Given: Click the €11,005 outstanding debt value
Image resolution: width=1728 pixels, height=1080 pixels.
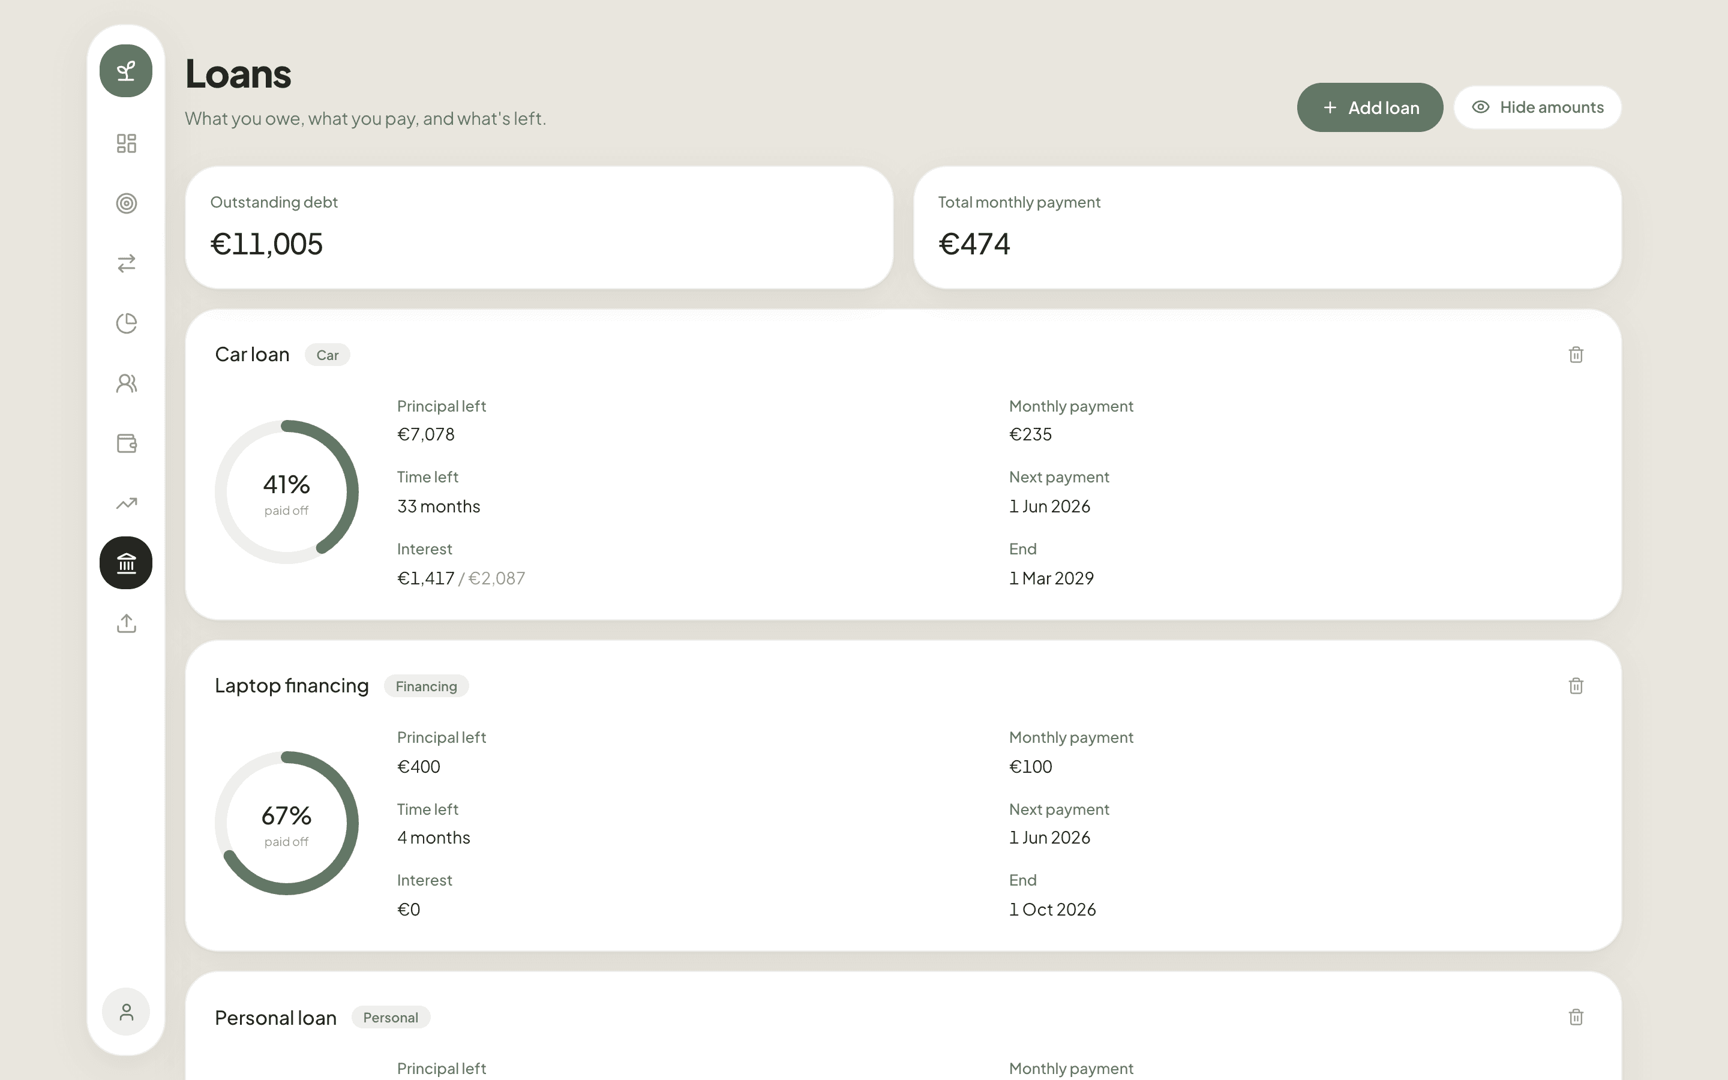Looking at the screenshot, I should click(x=266, y=244).
